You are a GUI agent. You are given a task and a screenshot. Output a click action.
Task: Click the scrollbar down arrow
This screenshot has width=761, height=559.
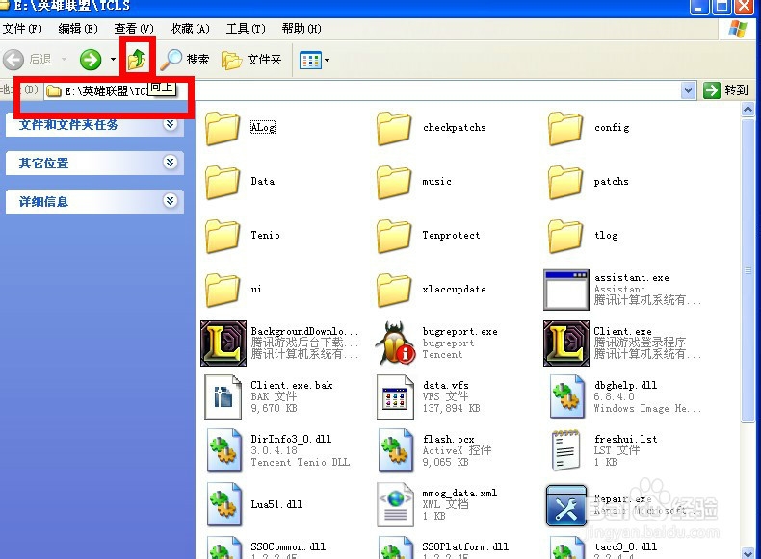click(748, 552)
